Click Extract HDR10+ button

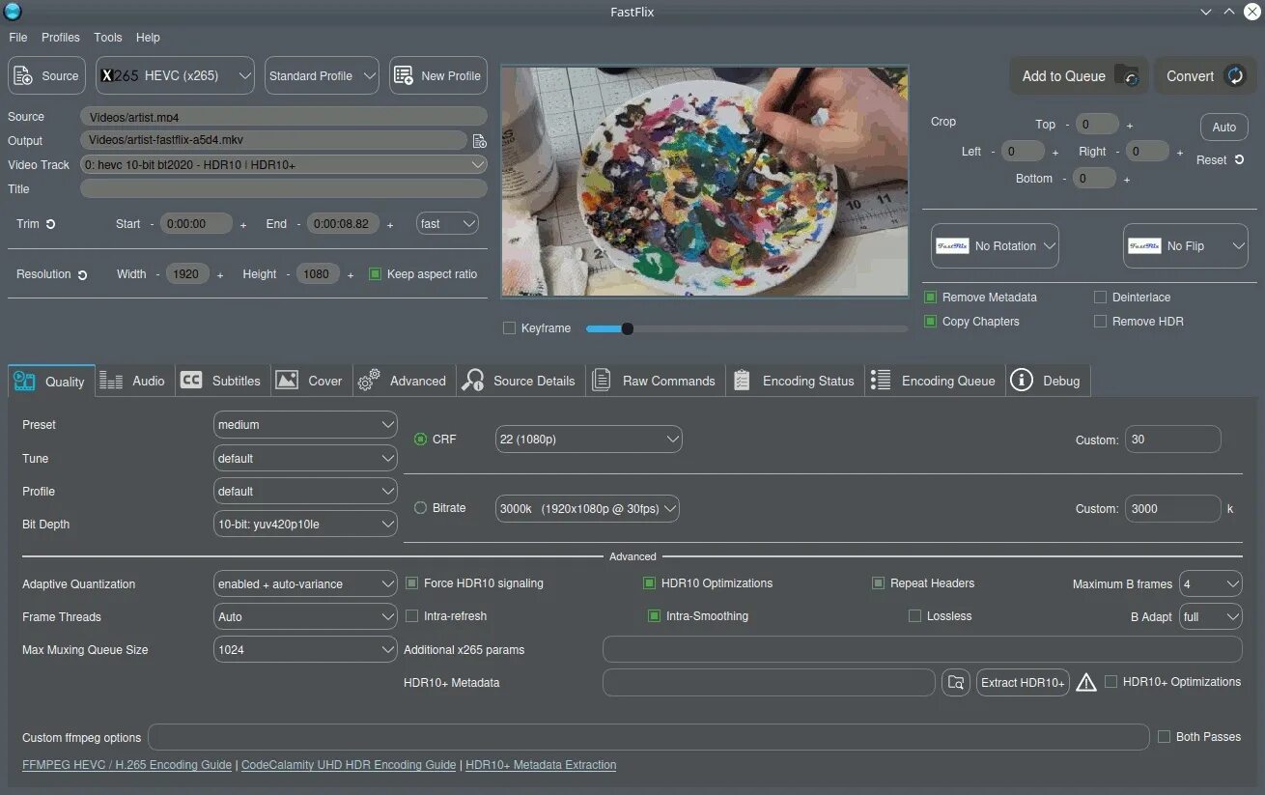[x=1023, y=683]
